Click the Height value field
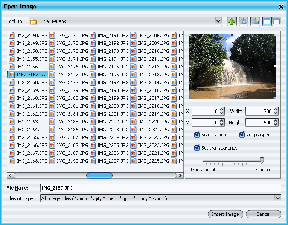The height and width of the screenshot is (225, 288). click(259, 123)
